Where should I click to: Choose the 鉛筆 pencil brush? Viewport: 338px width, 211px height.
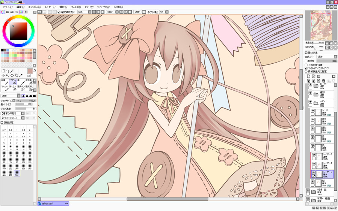pos(5,82)
